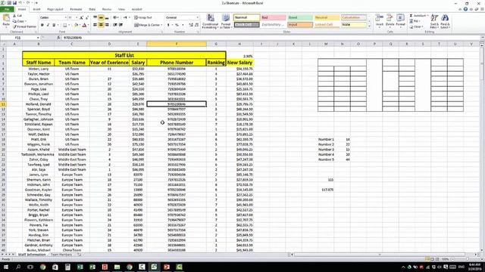Viewport: 485px width, 272px height.
Task: Apply the Input cell style
Action: click(x=300, y=25)
